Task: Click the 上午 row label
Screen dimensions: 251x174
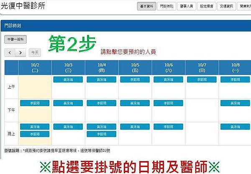Action: [x=11, y=87]
